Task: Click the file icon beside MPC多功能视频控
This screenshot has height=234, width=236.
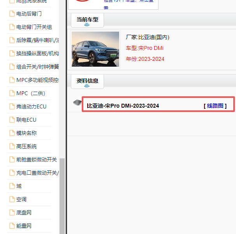Action: tap(12, 80)
